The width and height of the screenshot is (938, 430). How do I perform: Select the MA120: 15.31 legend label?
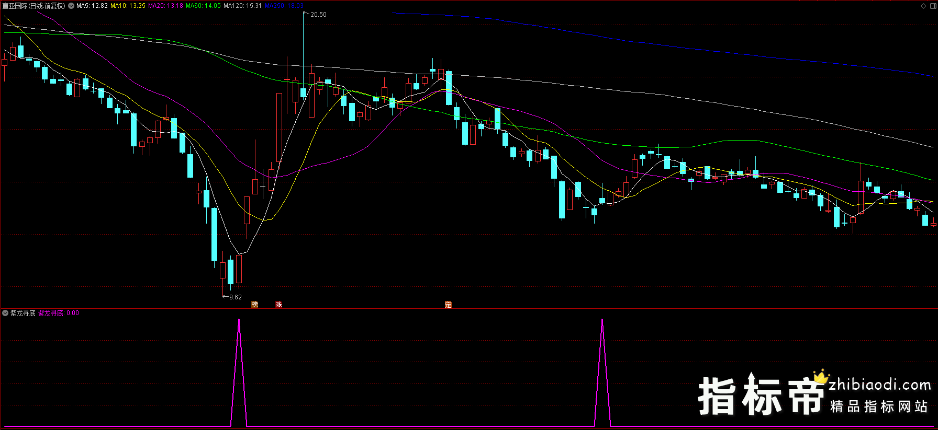242,6
